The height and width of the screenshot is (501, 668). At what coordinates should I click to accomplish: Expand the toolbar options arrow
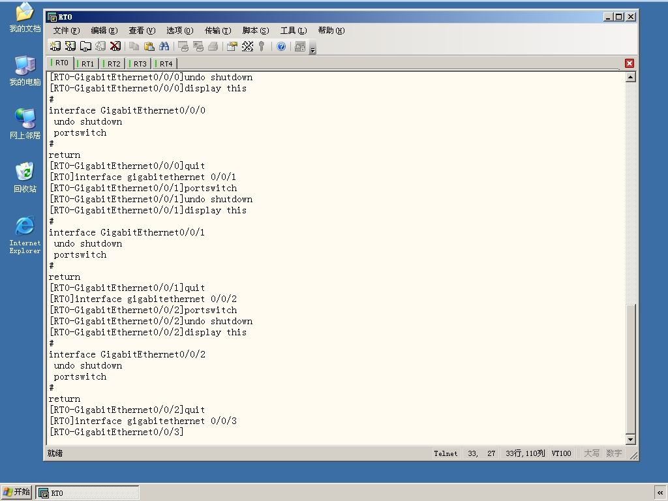(312, 48)
